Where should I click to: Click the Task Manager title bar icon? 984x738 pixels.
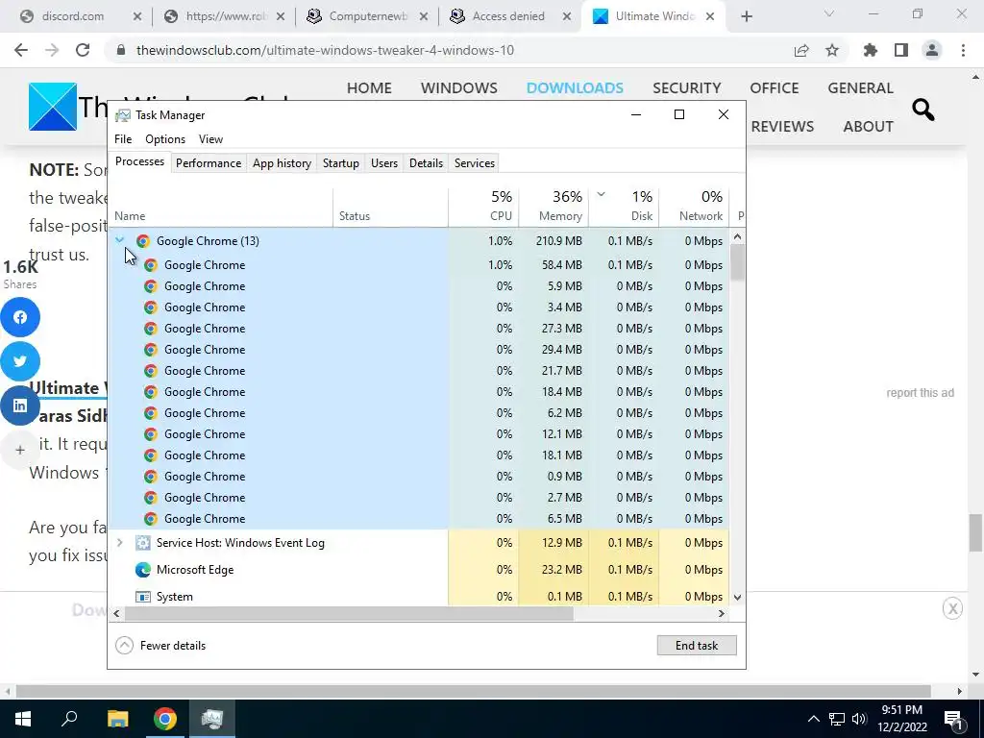123,115
